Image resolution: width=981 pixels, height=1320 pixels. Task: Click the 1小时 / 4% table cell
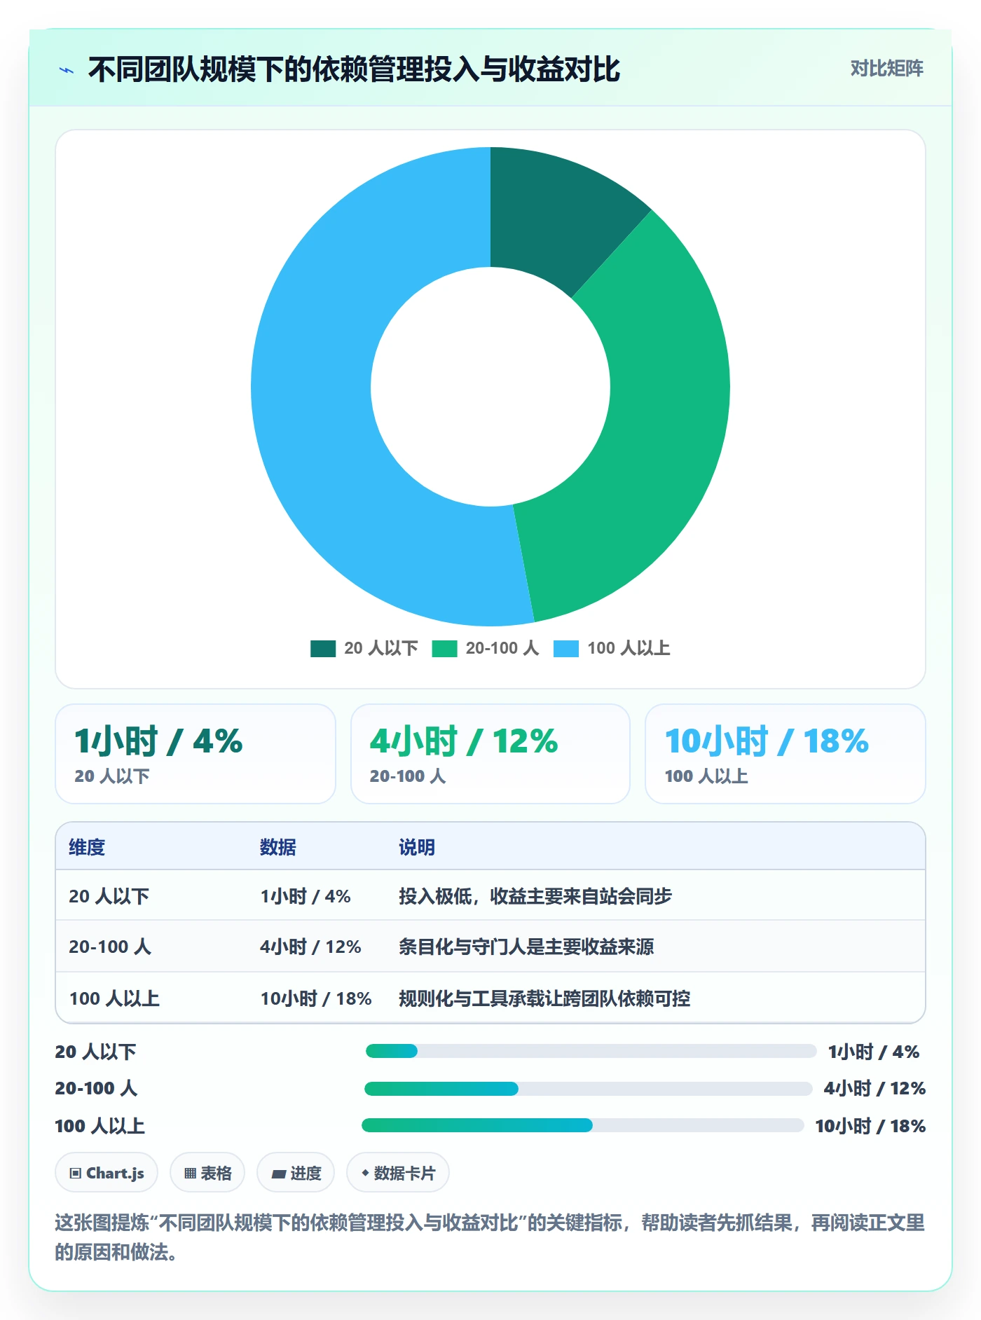point(306,896)
